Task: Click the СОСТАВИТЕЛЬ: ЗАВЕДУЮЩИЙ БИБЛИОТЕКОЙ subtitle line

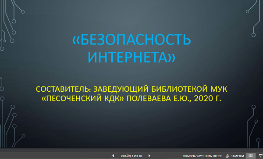Action: 131,89
